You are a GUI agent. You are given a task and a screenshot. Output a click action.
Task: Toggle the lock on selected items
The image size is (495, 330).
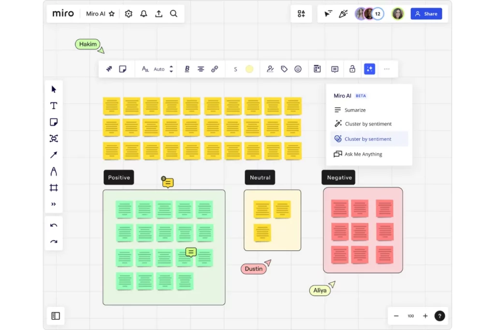352,69
